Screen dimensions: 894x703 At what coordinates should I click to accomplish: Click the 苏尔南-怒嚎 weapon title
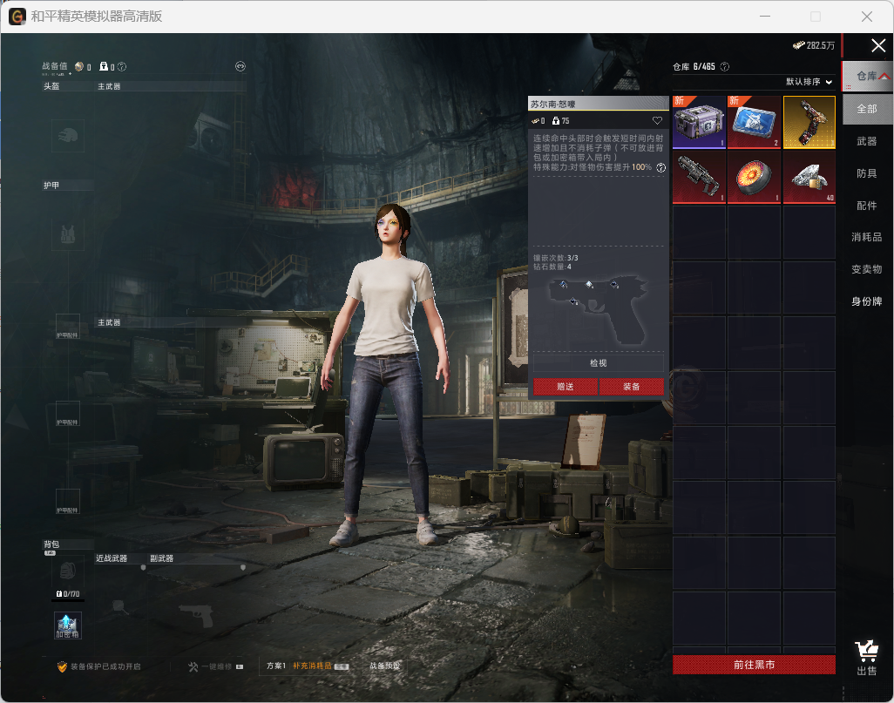pos(553,105)
